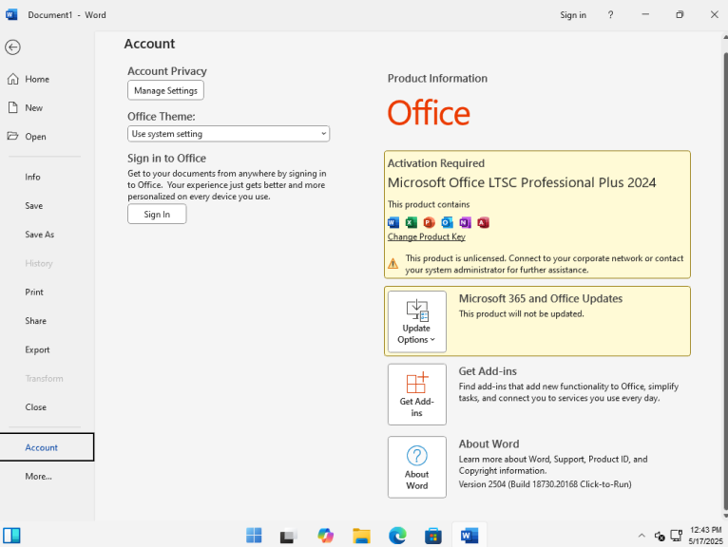Open Task View in the taskbar
The image size is (728, 547).
(x=289, y=537)
